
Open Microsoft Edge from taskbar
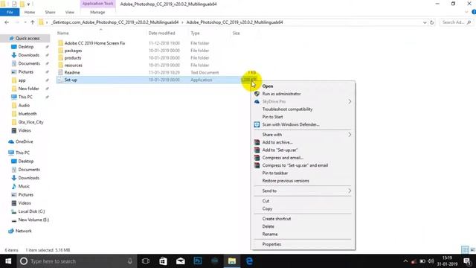(249, 261)
